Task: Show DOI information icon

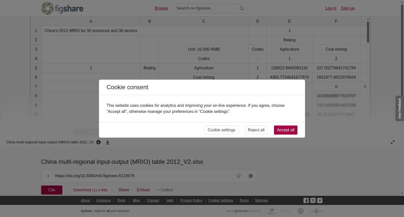Action: point(251,176)
